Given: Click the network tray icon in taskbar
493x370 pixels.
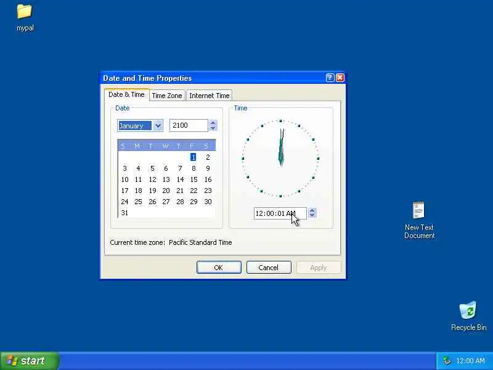Looking at the screenshot, I should click(x=446, y=361).
